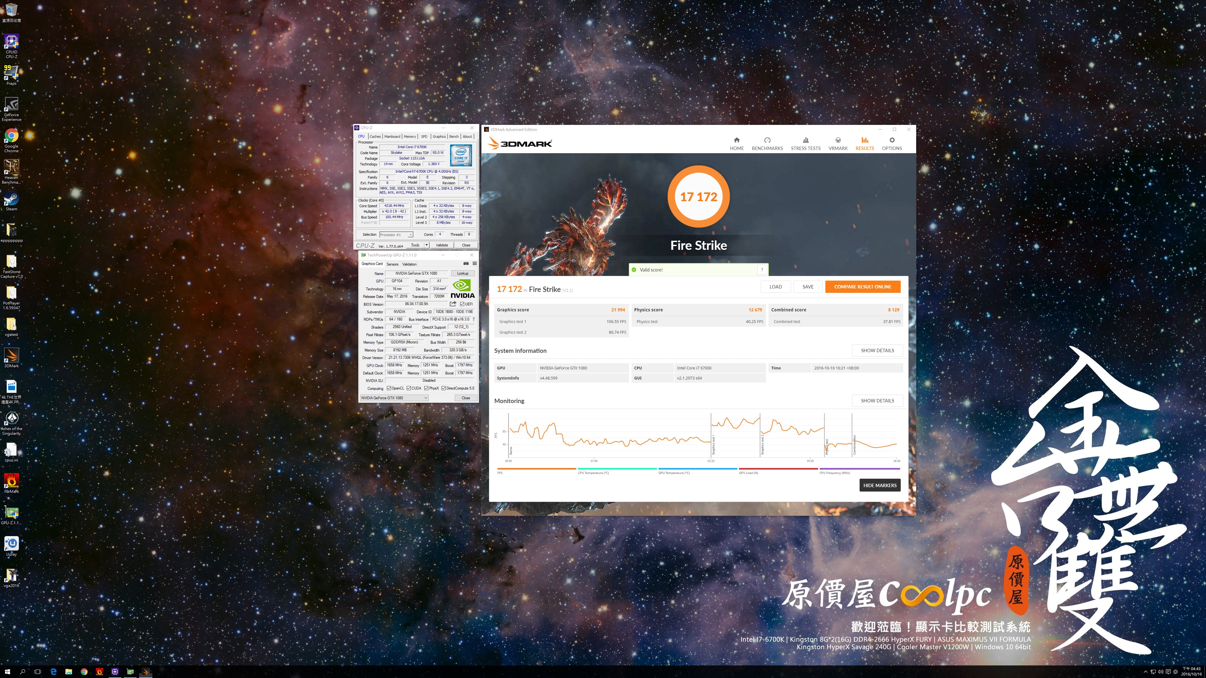Show details for Monitoring section
Screen dimensions: 1206x678
[x=877, y=401]
